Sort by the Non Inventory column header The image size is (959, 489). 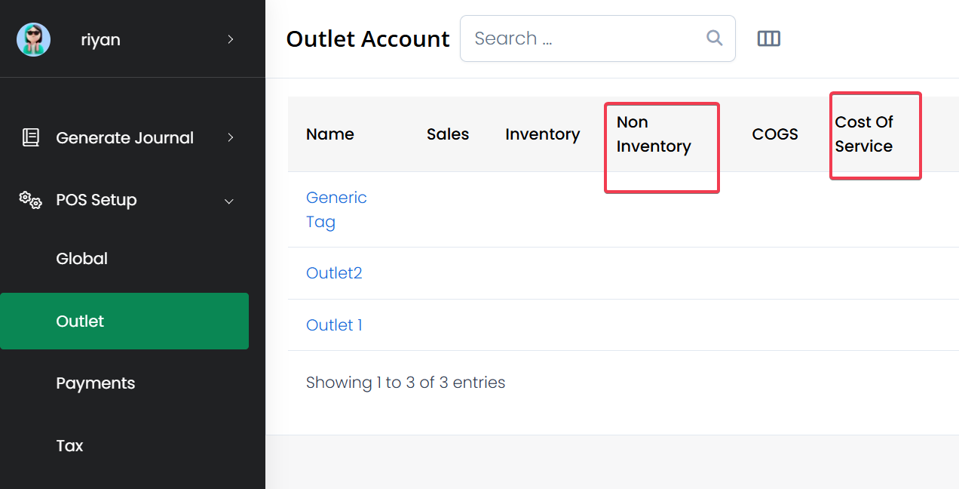(654, 134)
